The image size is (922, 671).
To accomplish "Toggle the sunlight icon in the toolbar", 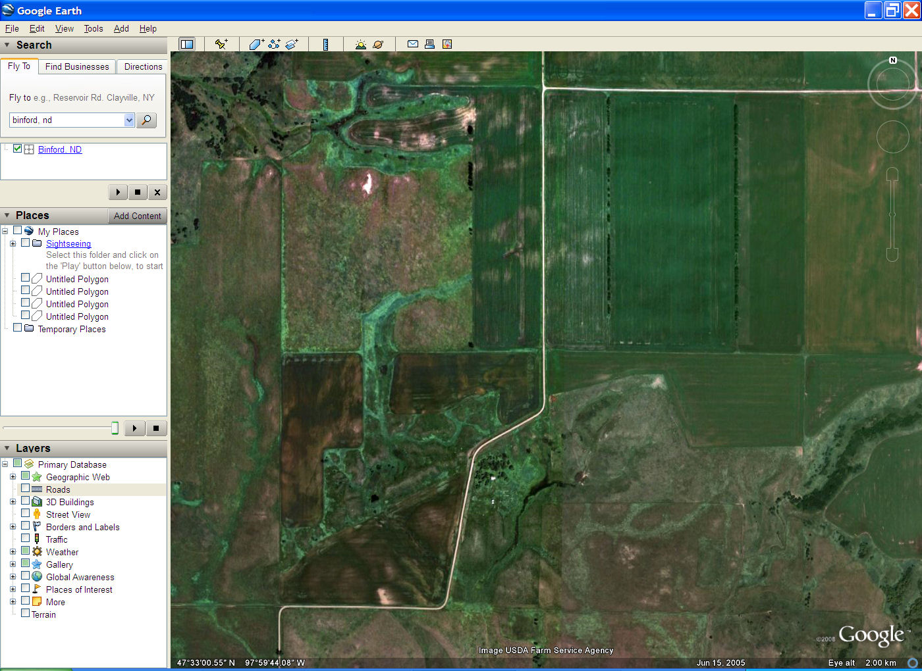I will point(360,44).
